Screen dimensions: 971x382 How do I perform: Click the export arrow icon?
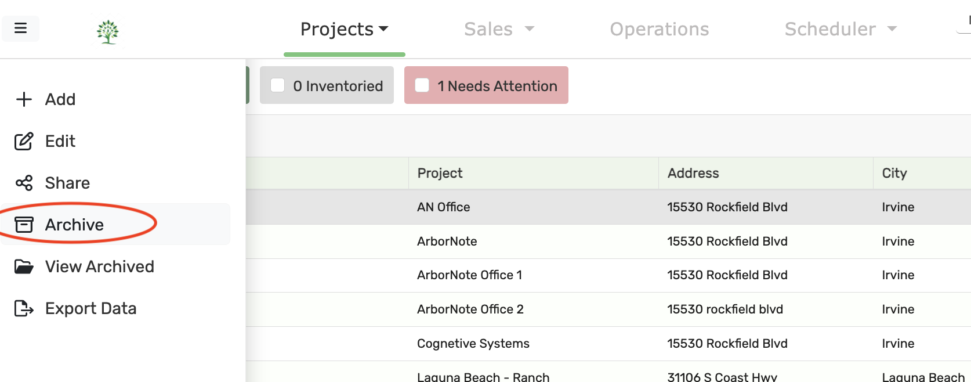tap(24, 308)
